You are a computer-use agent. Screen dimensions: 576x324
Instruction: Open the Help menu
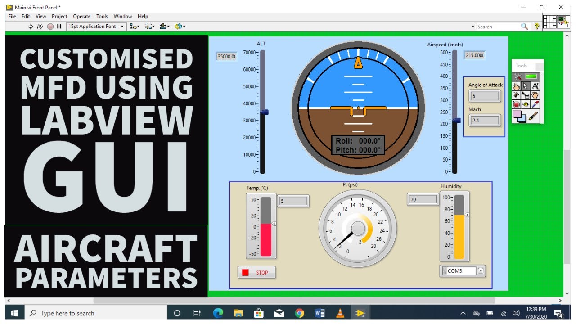pos(143,16)
